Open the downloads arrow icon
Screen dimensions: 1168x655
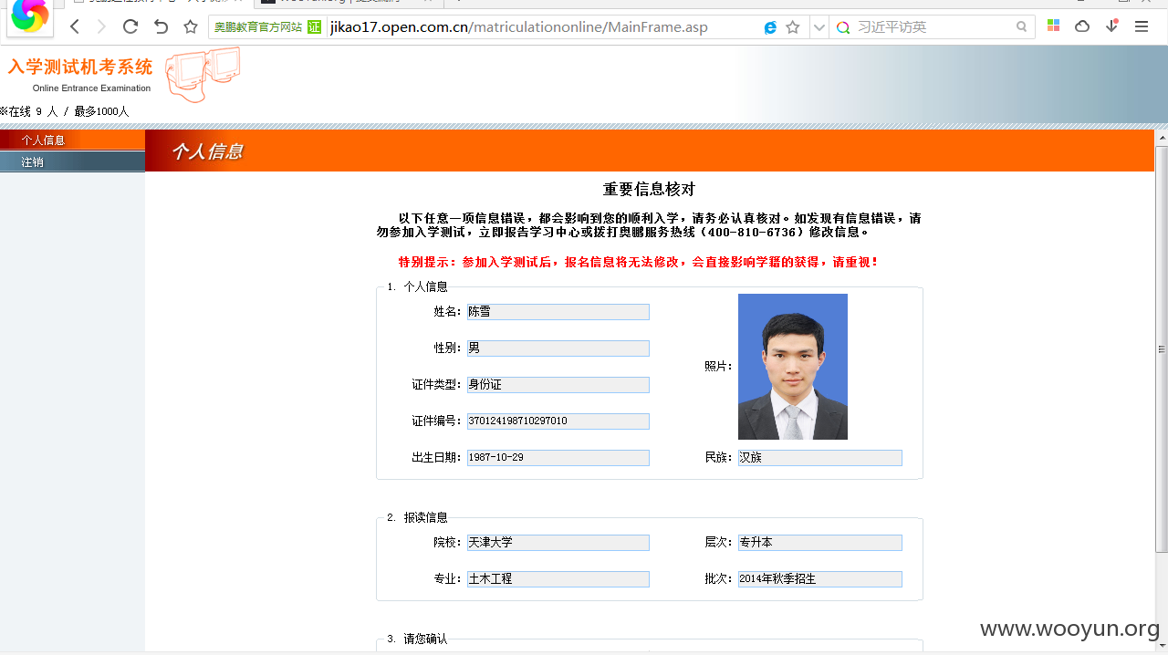[1111, 26]
